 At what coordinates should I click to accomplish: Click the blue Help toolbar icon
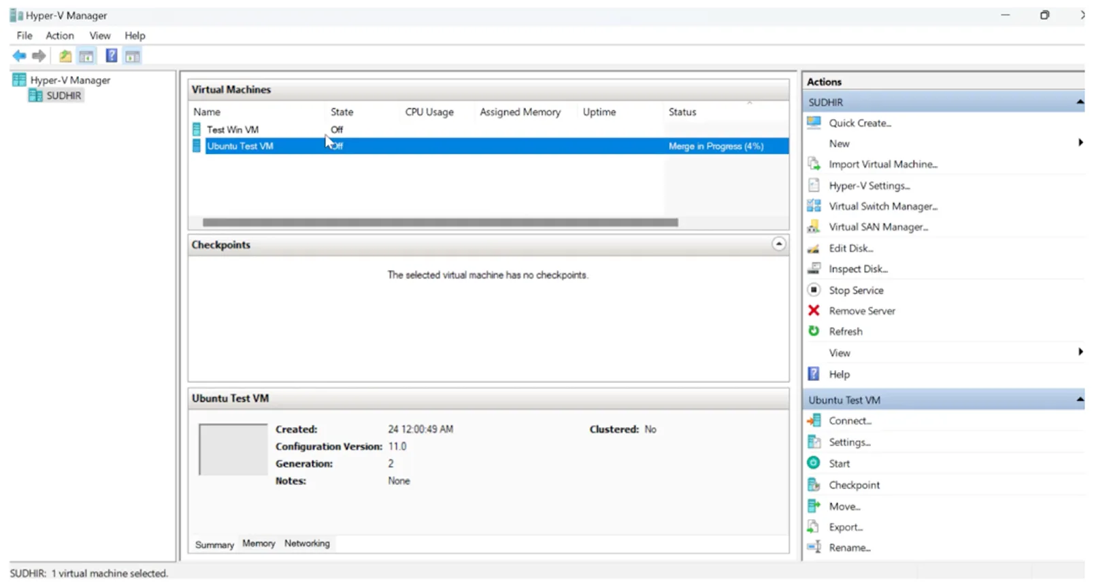112,56
